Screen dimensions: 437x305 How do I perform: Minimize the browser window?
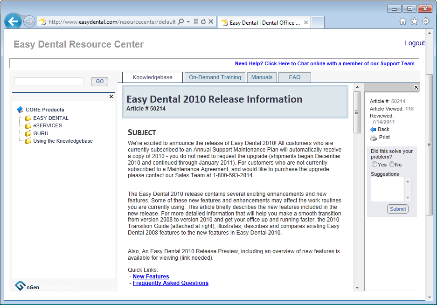(x=394, y=9)
